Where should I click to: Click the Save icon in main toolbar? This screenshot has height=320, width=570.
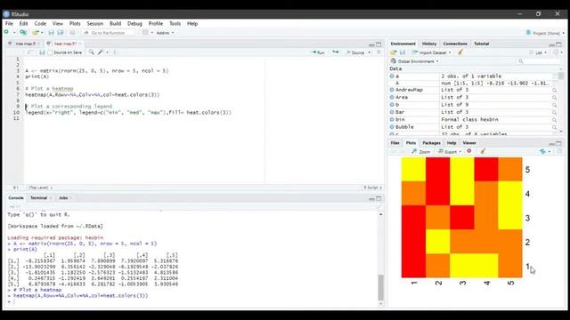pos(52,33)
